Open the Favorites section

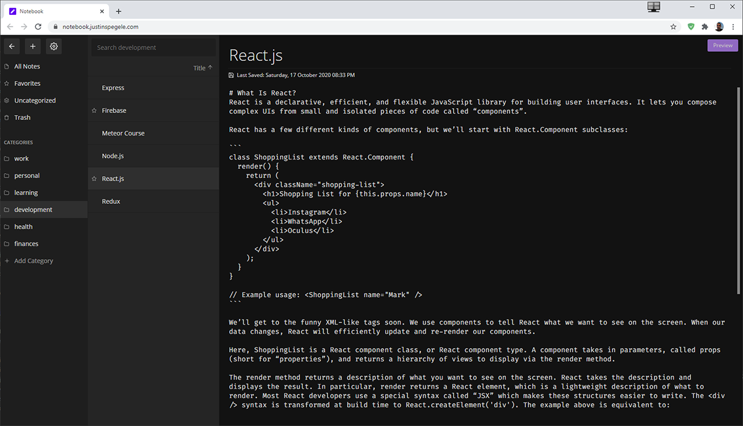click(27, 83)
